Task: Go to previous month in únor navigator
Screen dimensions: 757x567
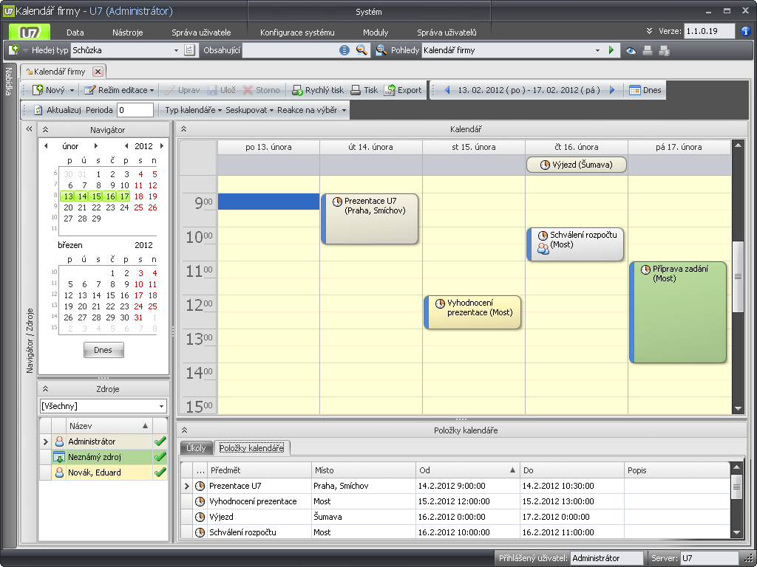Action: tap(46, 146)
